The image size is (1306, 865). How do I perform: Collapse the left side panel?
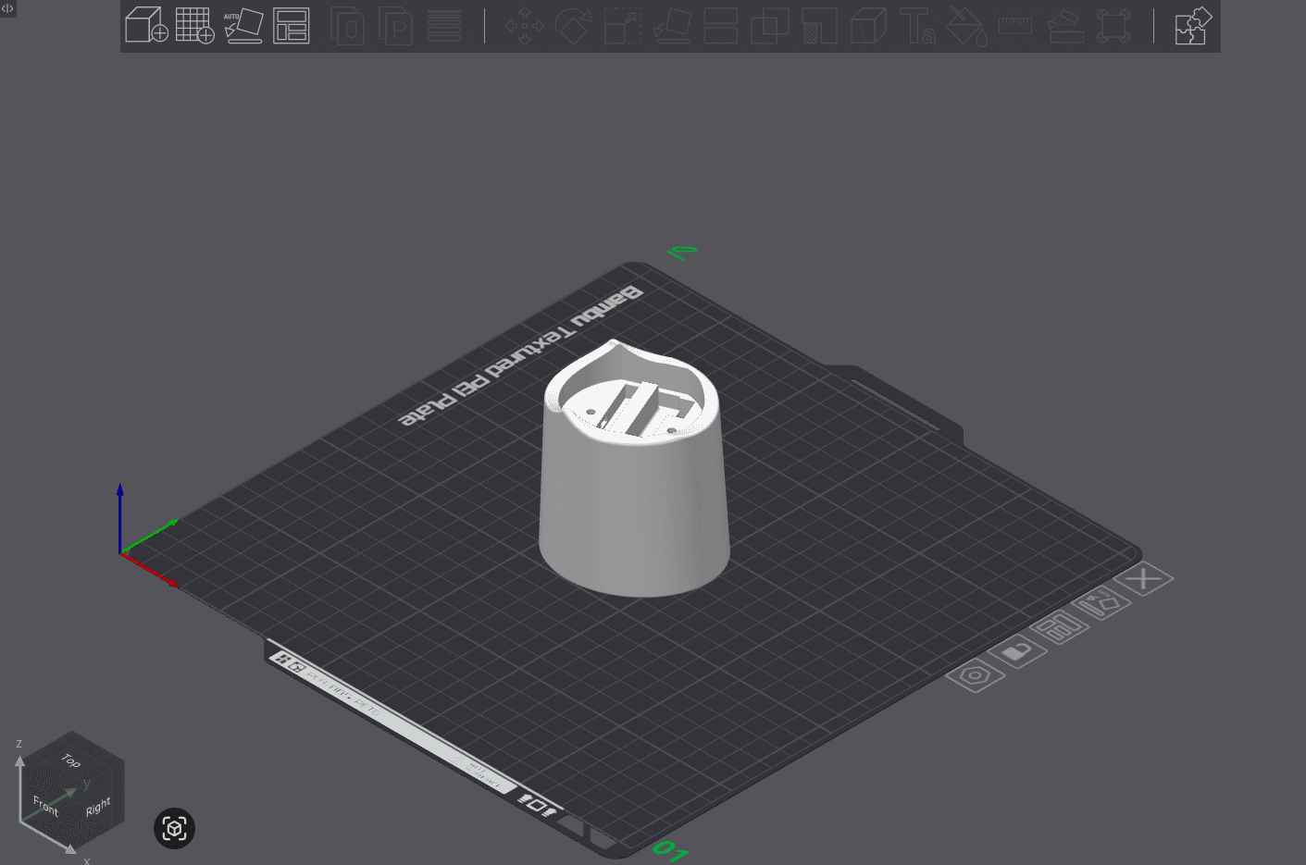(8, 8)
